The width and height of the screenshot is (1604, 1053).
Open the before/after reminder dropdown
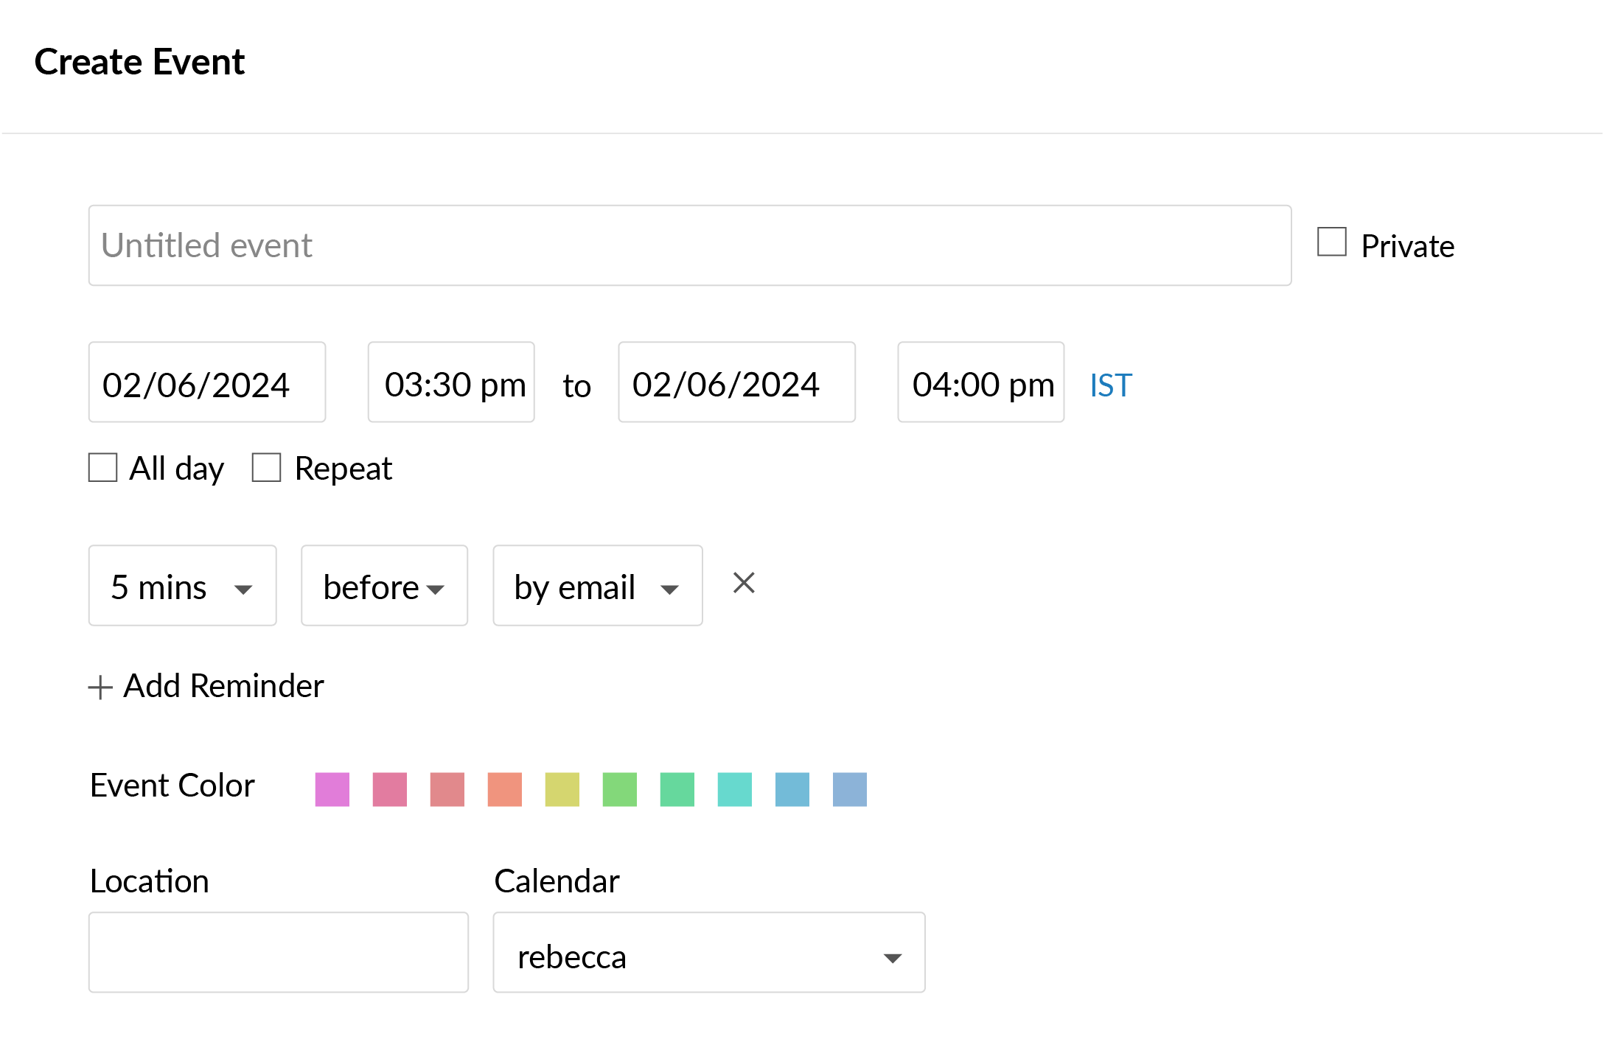pyautogui.click(x=384, y=586)
